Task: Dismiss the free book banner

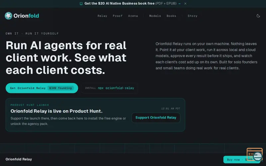Action: (185, 4)
